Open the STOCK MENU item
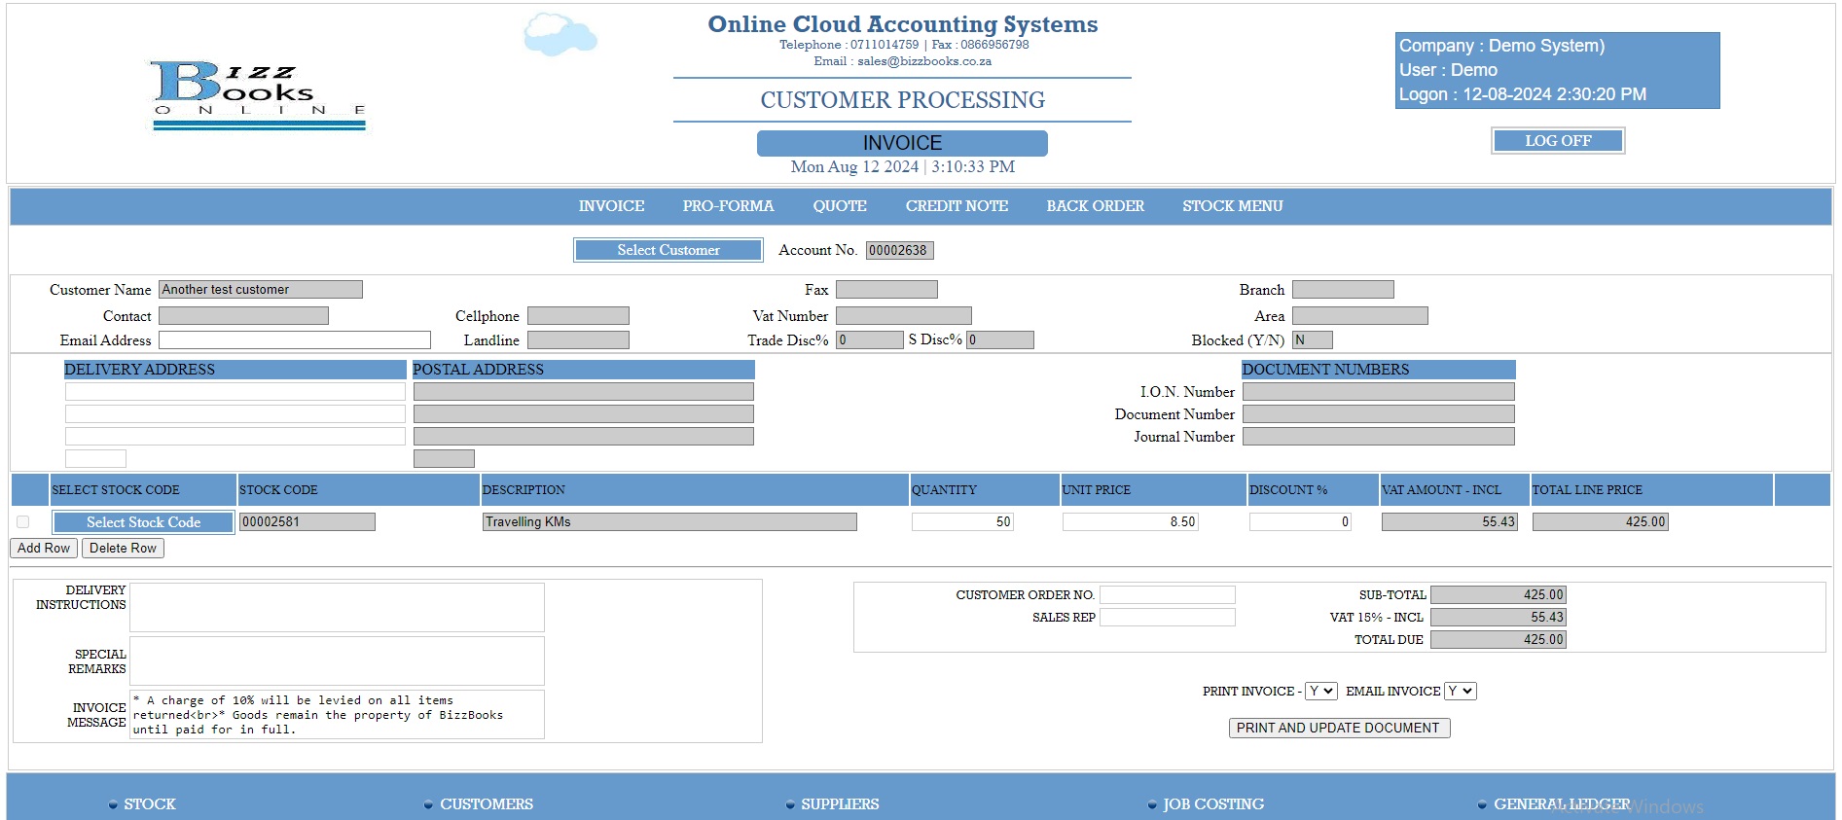The height and width of the screenshot is (820, 1842). tap(1232, 206)
